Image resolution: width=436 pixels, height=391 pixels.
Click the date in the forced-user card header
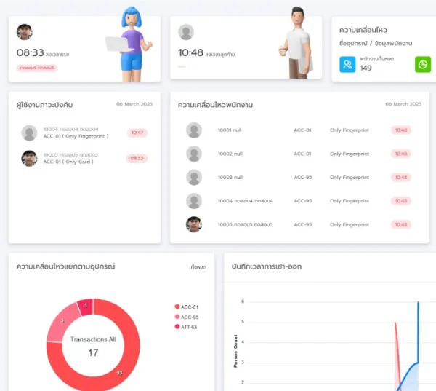coord(134,104)
